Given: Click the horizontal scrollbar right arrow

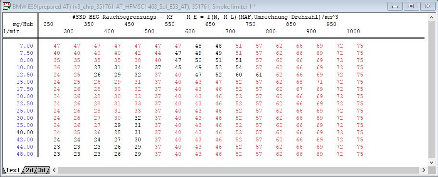Looking at the screenshot, I should click(424, 170).
